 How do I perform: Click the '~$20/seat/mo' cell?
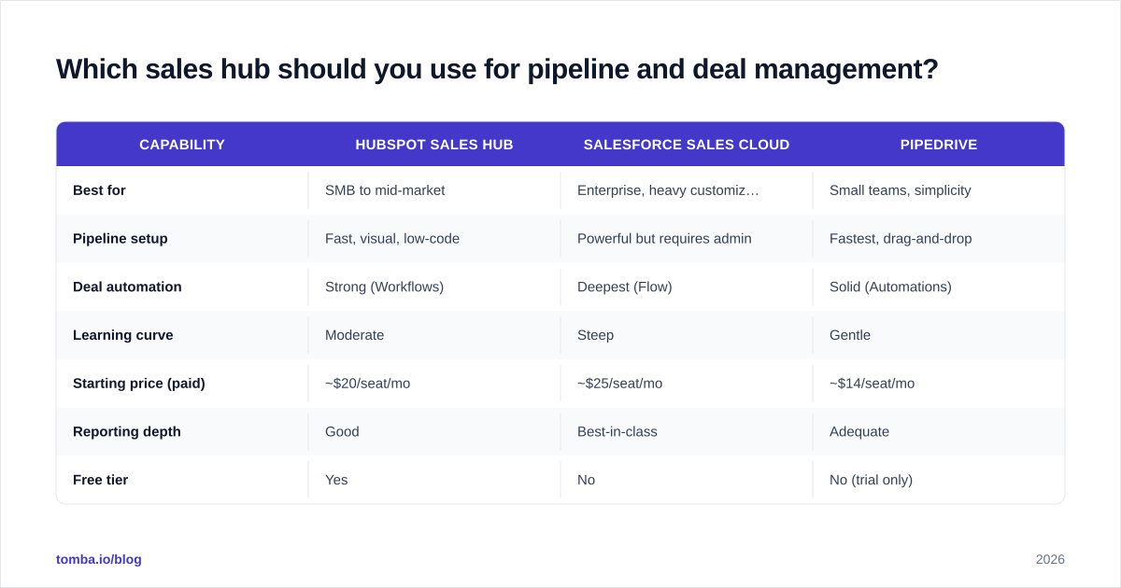click(367, 384)
